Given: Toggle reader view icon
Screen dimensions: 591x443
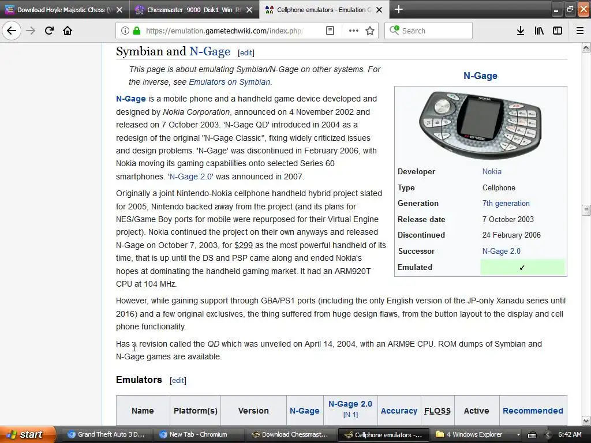Looking at the screenshot, I should 330,31.
